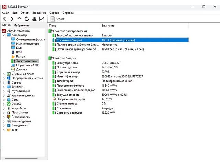Click the 13220 mW discharge rate value
The width and height of the screenshot is (220, 165).
pos(108,113)
